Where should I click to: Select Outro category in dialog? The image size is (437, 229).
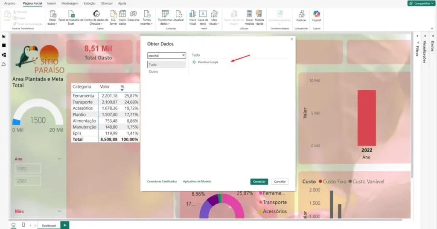point(166,72)
